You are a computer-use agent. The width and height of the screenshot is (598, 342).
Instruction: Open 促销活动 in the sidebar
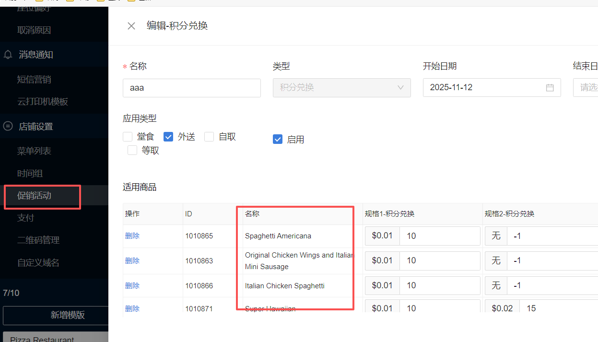pyautogui.click(x=35, y=196)
